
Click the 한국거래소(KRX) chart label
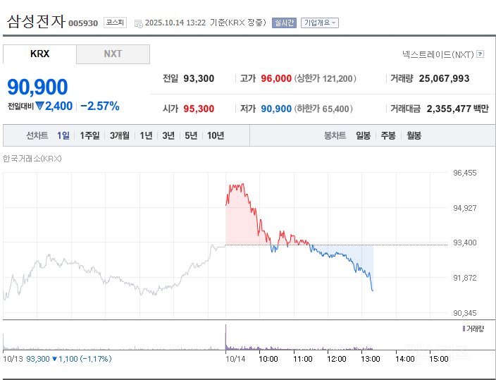coord(32,159)
